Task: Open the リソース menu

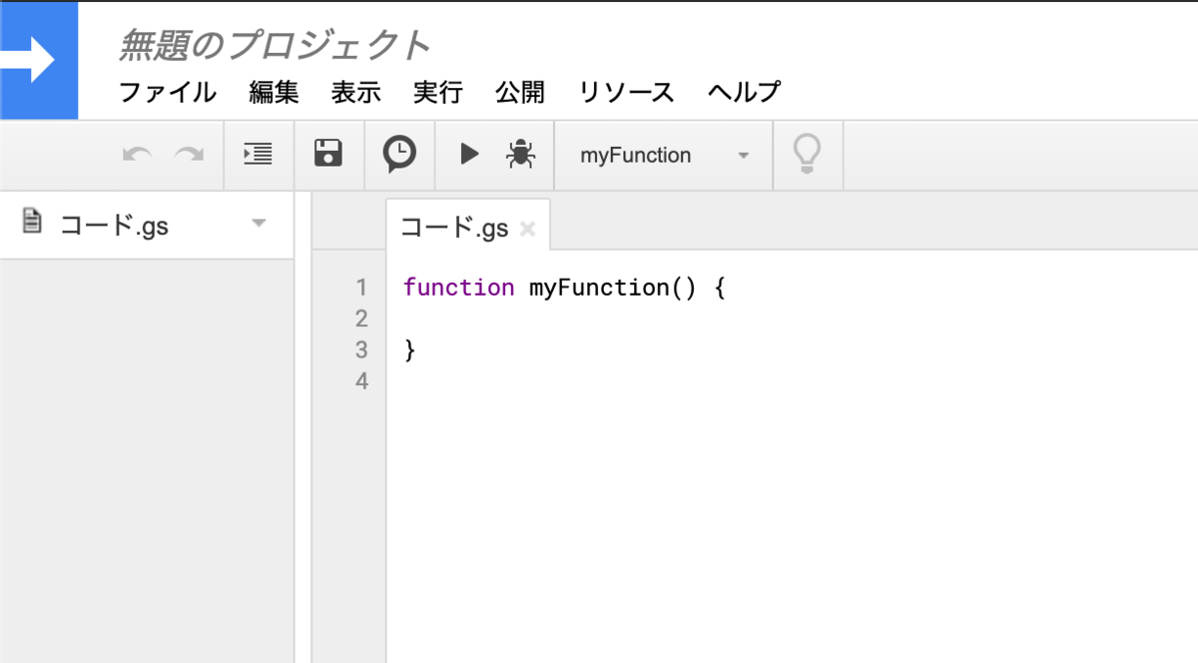Action: (x=624, y=92)
